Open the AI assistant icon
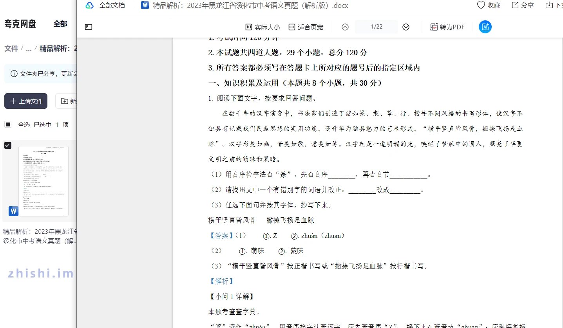563x328 pixels. pos(485,27)
